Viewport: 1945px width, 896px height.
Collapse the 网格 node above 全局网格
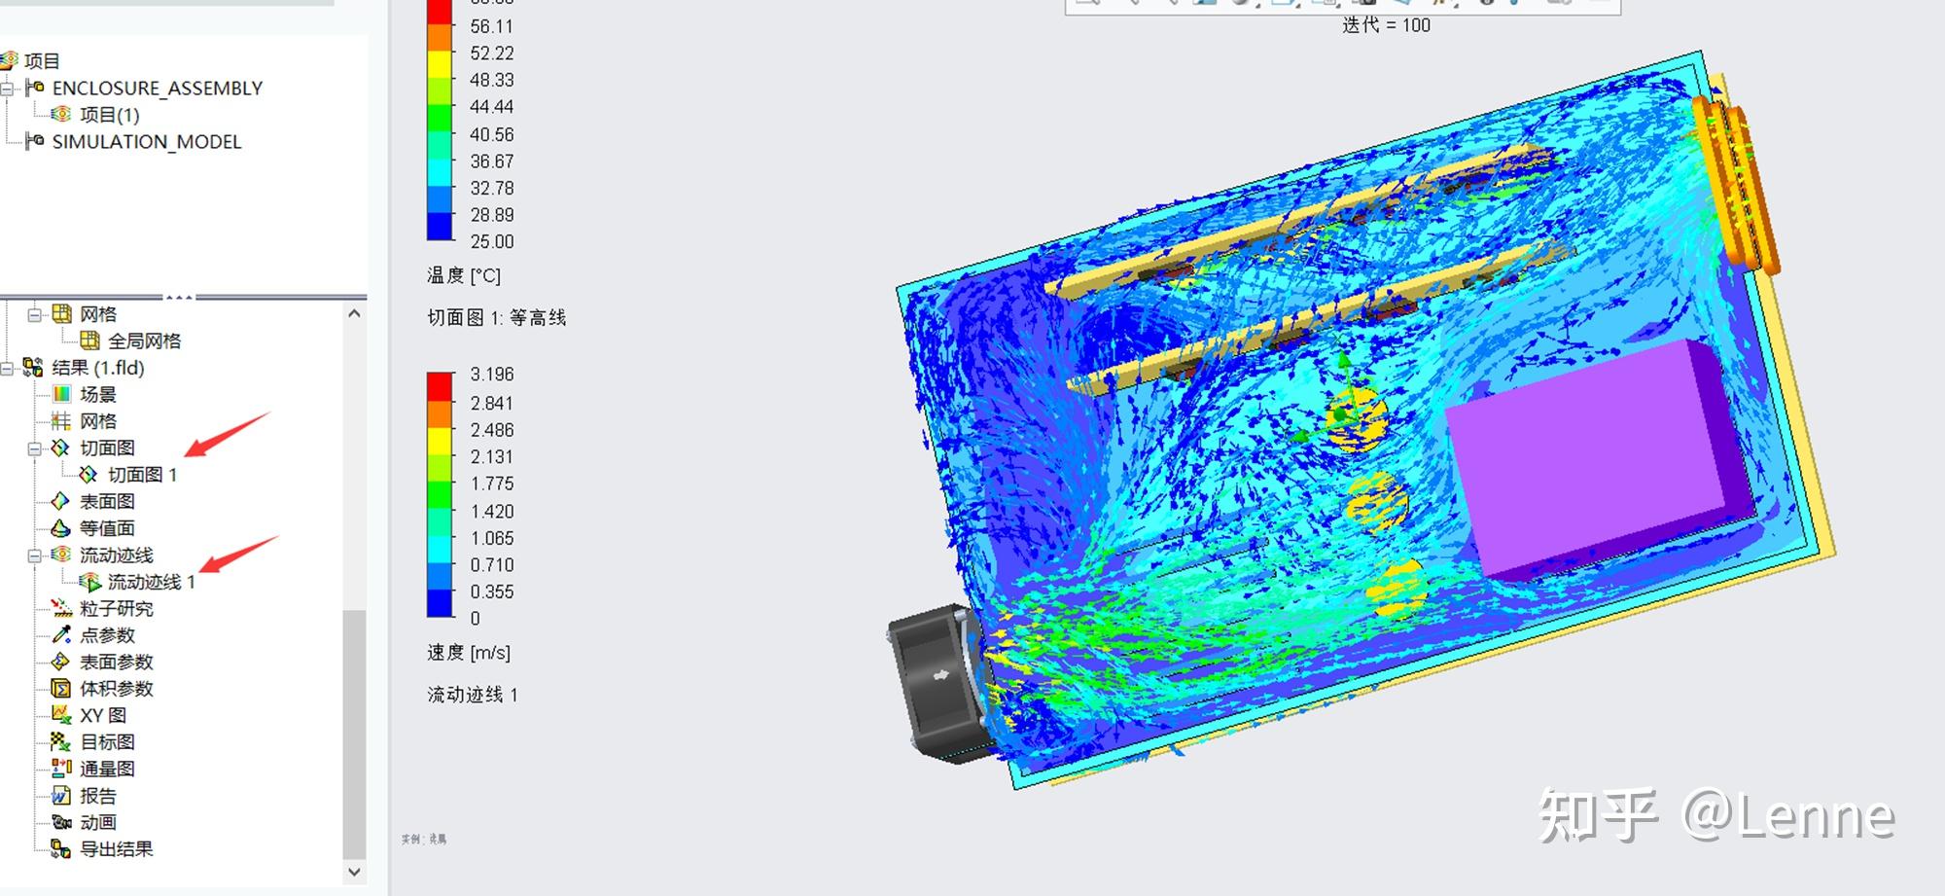point(35,314)
